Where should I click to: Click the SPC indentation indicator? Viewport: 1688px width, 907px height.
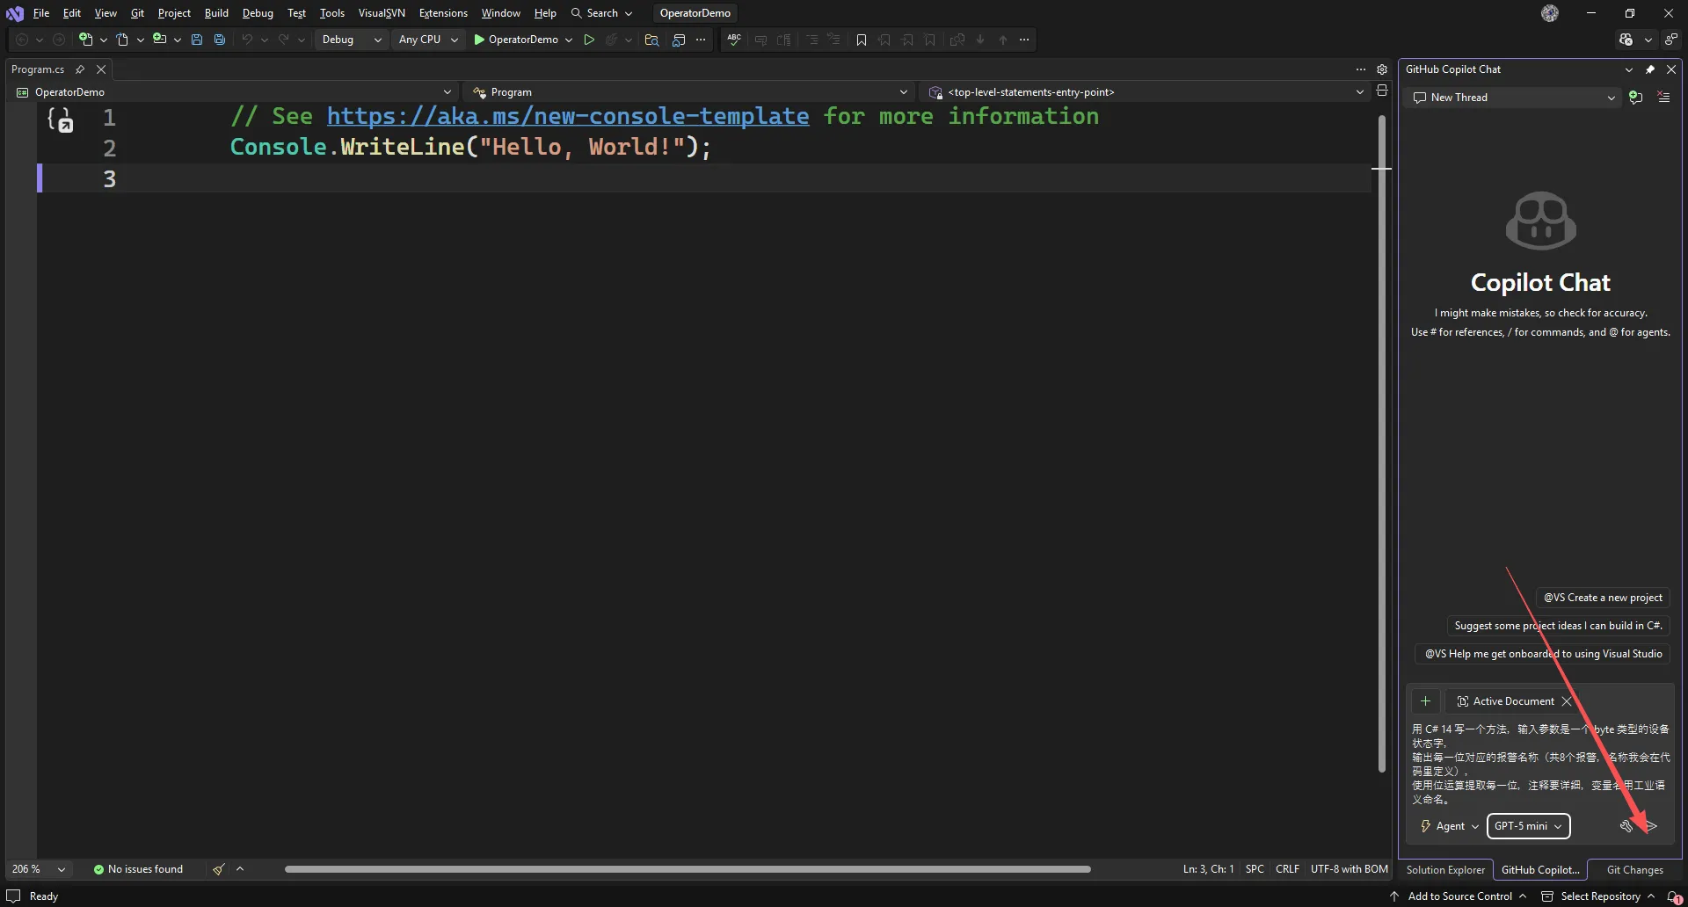pos(1255,869)
